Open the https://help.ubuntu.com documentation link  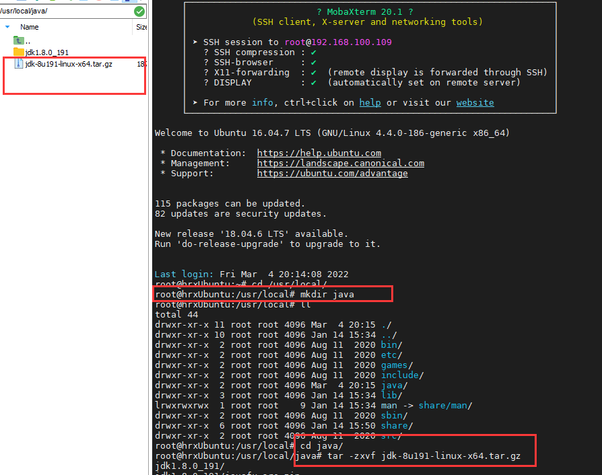(x=319, y=153)
